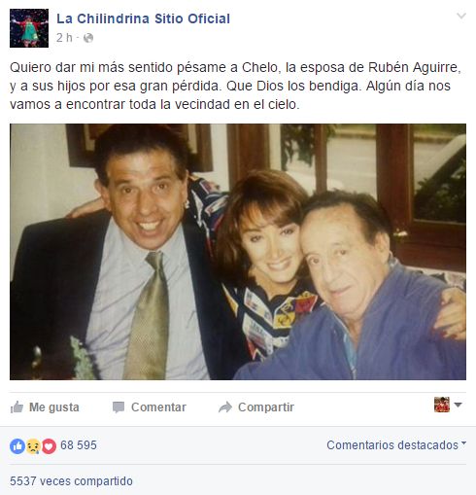The image size is (476, 495).
Task: Open the 5537 veces compartido list
Action: (x=71, y=481)
